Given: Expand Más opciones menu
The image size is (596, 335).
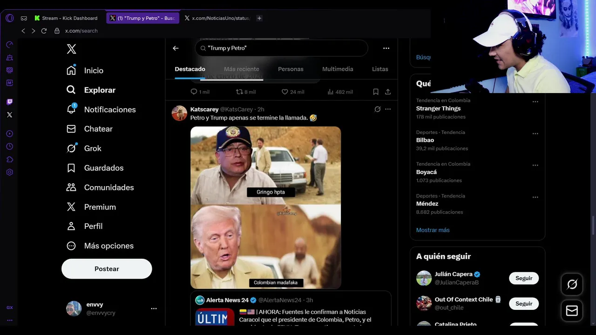Looking at the screenshot, I should coord(100,246).
